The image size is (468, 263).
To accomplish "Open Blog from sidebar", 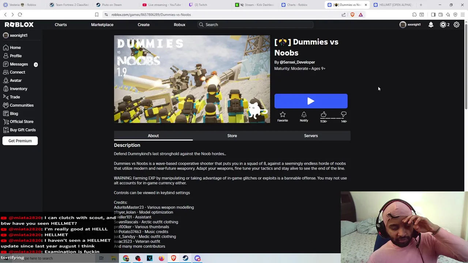I will click(10, 114).
